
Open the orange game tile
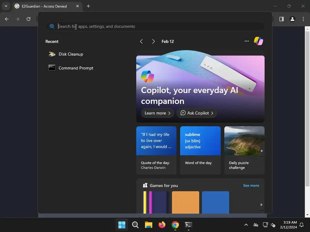pos(186,202)
